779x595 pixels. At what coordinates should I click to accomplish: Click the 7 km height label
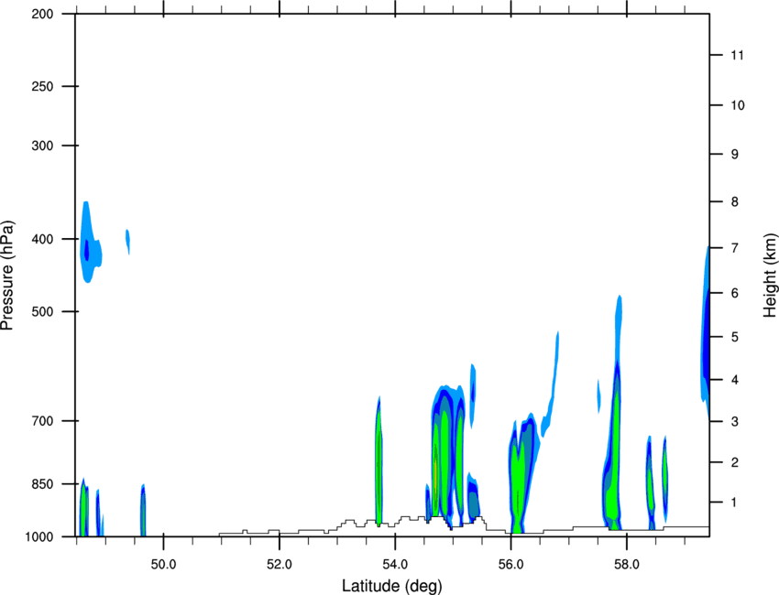tap(735, 248)
